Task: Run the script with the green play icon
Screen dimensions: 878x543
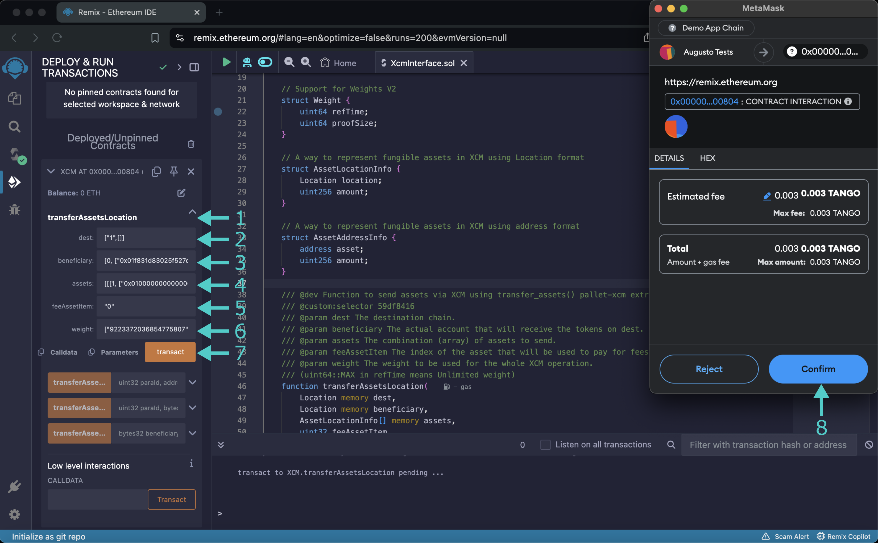Action: point(226,62)
